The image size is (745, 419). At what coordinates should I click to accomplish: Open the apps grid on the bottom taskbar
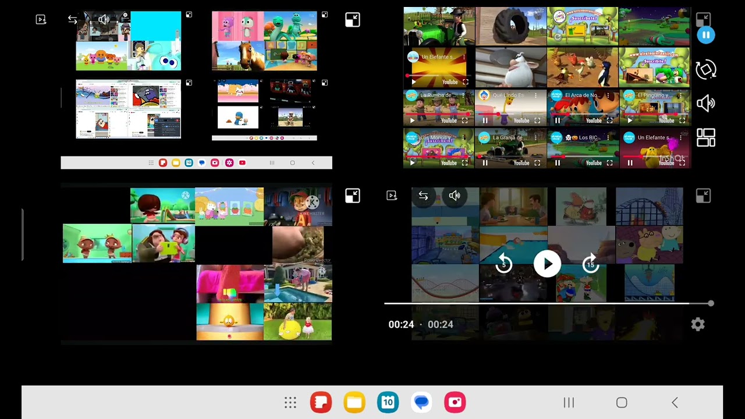point(290,403)
